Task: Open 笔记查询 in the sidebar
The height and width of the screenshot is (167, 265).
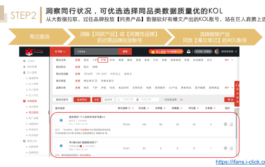Action: coord(33,113)
